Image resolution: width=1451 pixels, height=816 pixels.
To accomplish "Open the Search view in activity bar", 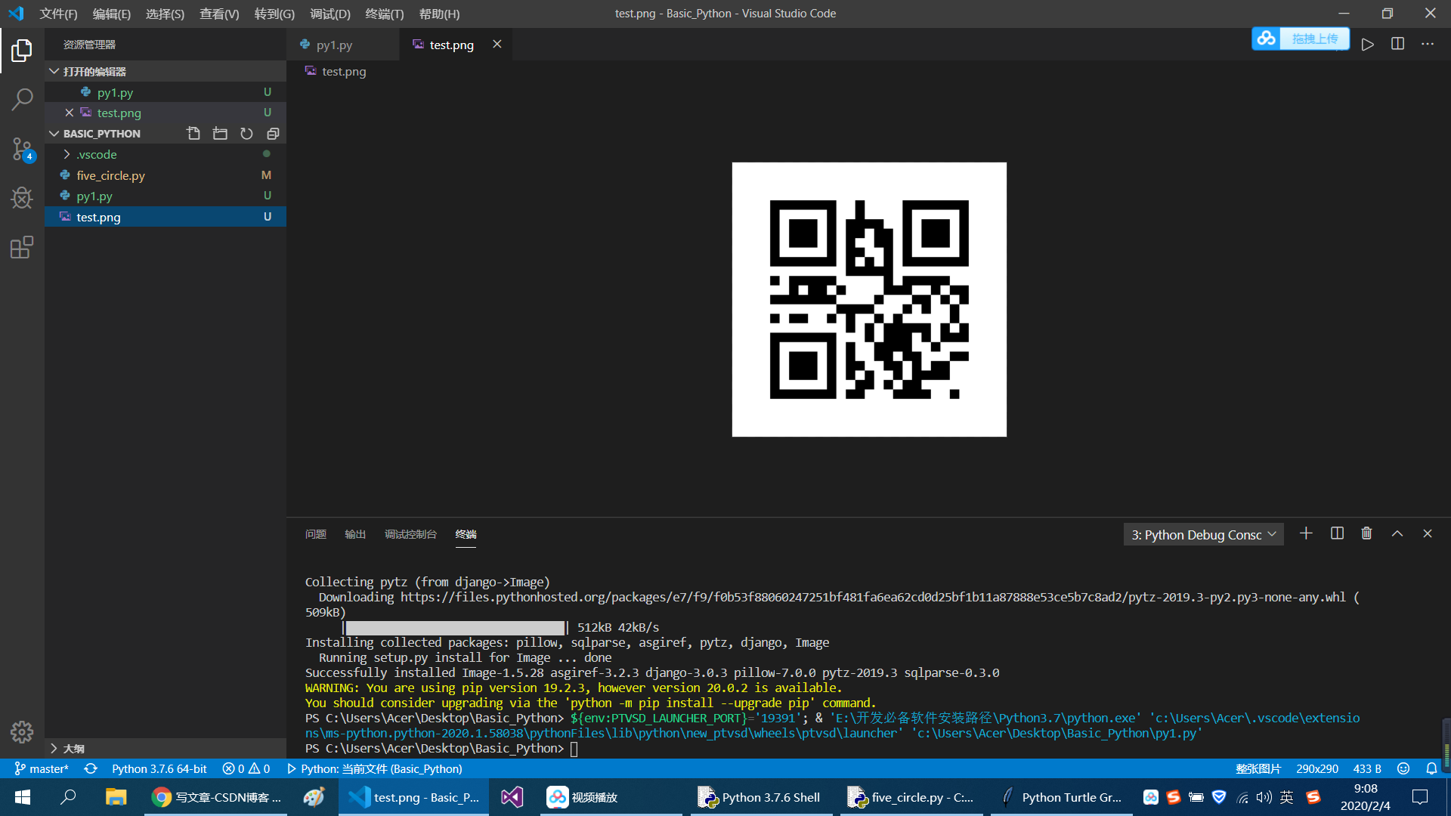I will pyautogui.click(x=22, y=99).
